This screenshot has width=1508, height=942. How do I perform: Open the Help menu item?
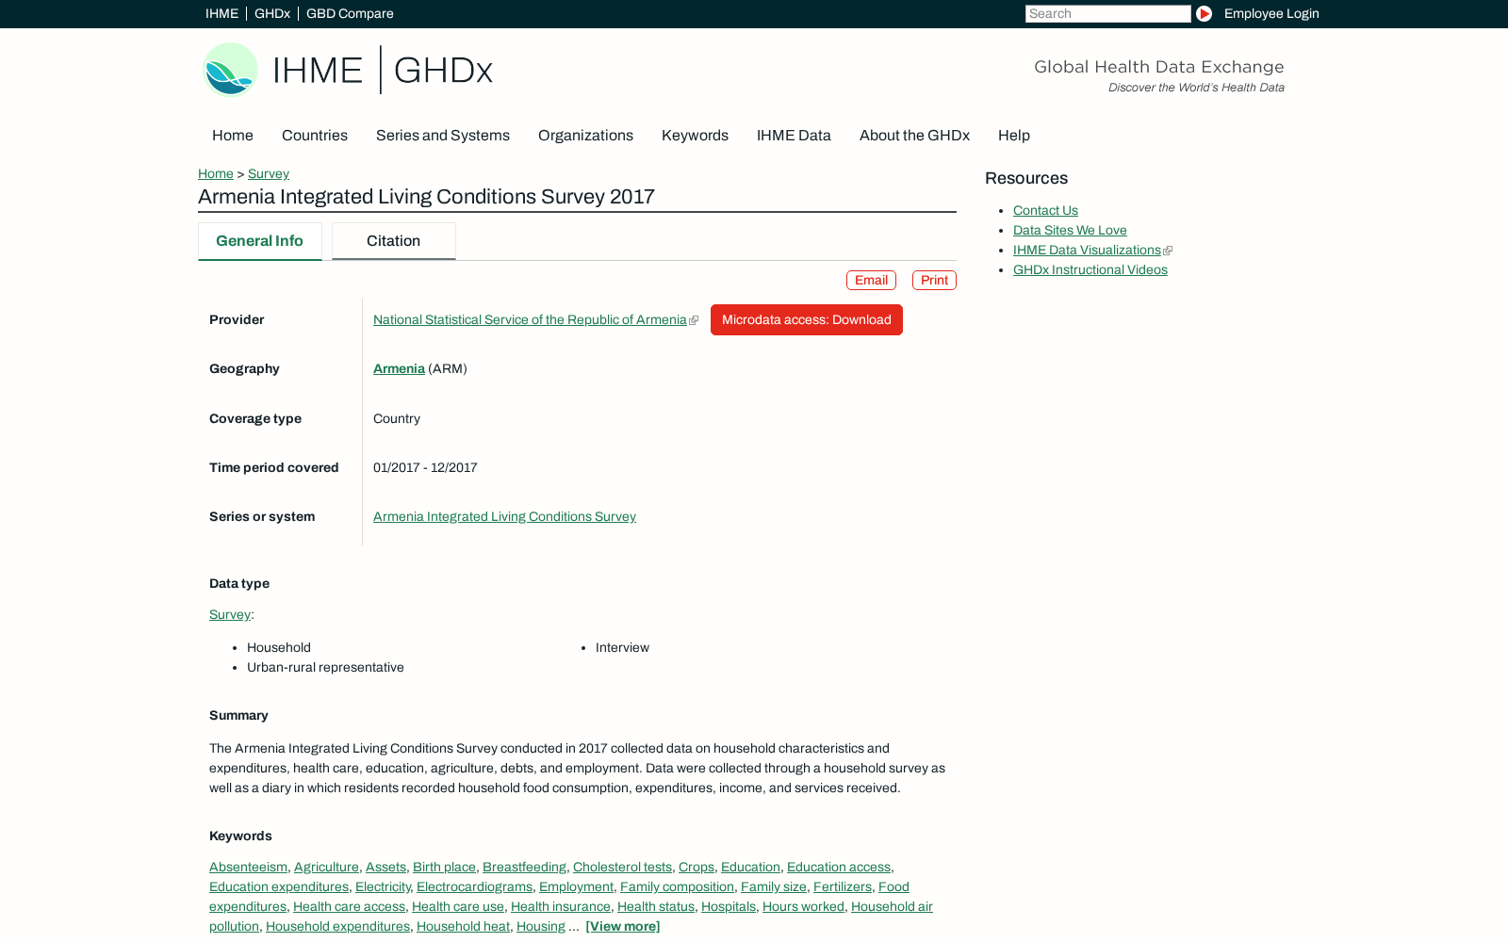1014,136
